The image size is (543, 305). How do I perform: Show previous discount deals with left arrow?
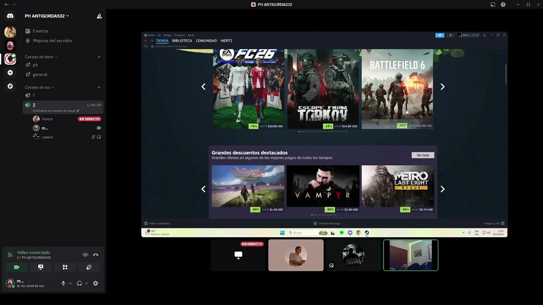(203, 189)
